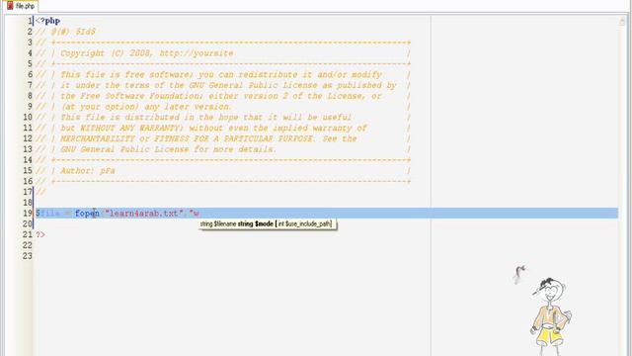Click the fopen parameter hint tooltip
This screenshot has width=632, height=356.
tap(267, 223)
